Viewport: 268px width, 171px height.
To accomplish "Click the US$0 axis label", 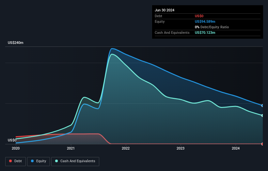I will [12, 140].
